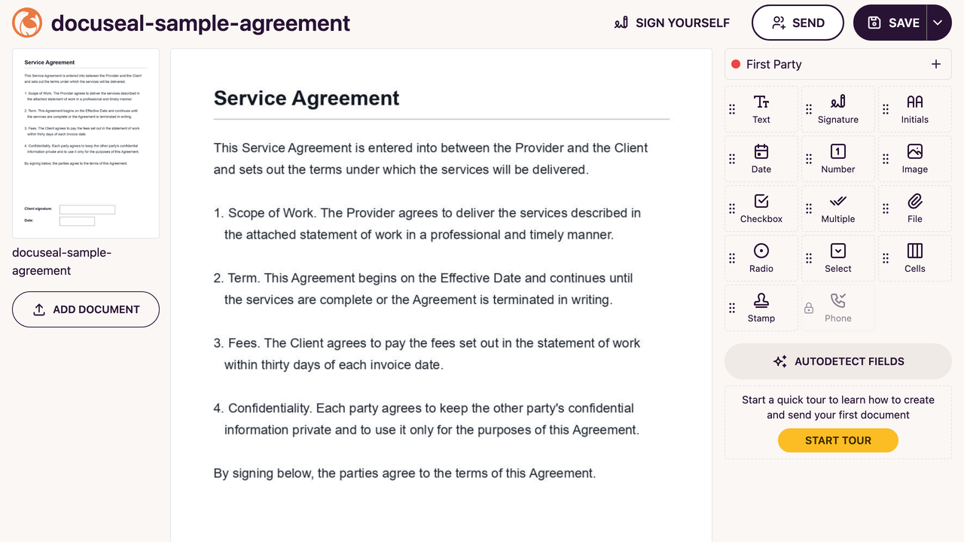964x542 pixels.
Task: Select the Image field tool
Action: [915, 159]
